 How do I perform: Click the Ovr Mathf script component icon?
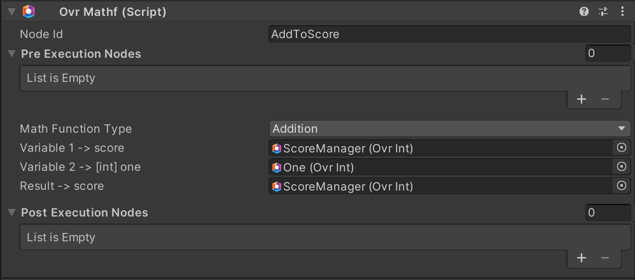coord(29,11)
